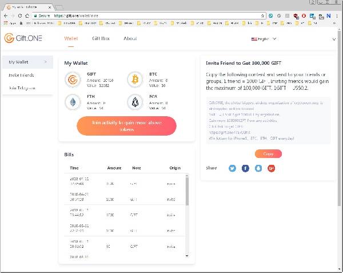Click the Bills table scrollbar thumb
The image size is (343, 273).
coord(187,191)
